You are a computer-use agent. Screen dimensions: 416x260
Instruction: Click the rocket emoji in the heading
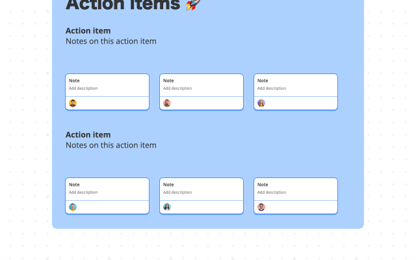tap(193, 5)
